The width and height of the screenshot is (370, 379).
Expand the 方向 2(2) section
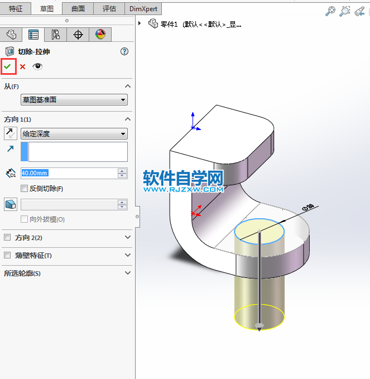(x=128, y=237)
